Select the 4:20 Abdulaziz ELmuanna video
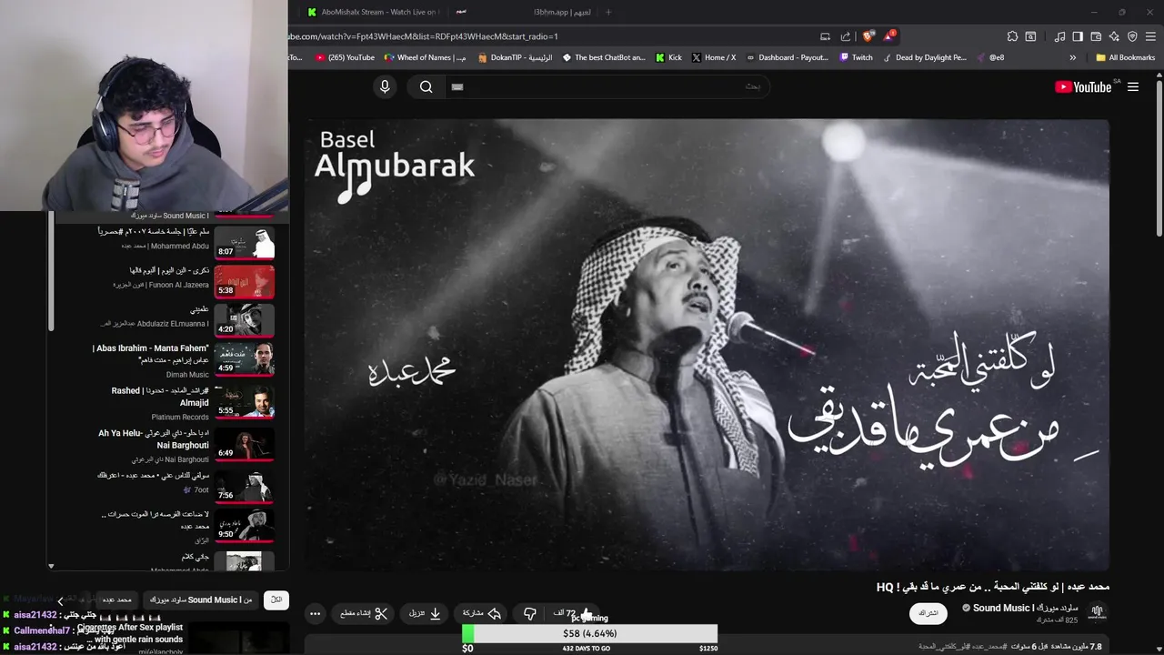 [164, 319]
